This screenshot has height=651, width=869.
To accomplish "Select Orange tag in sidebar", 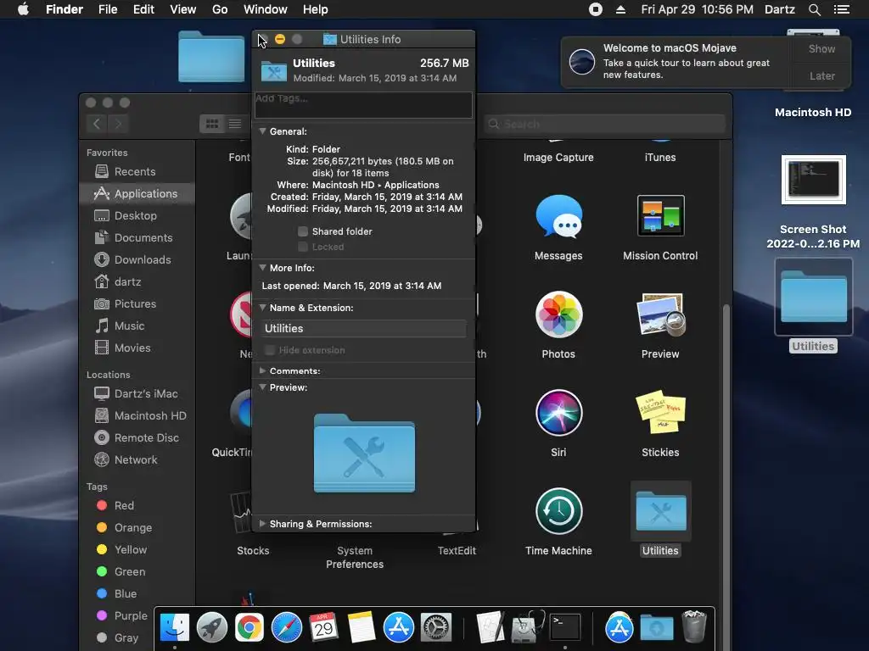I will click(x=135, y=527).
